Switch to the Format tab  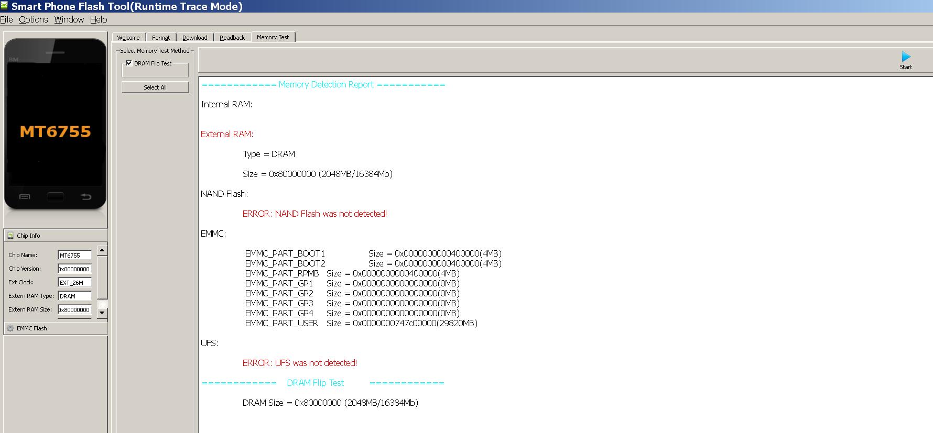161,38
